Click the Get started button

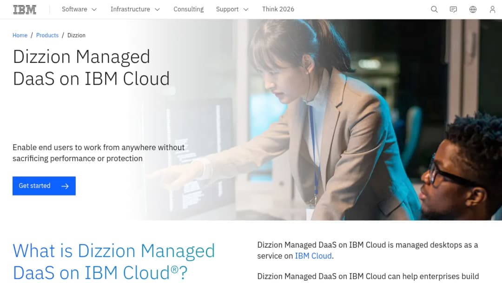[x=44, y=186]
